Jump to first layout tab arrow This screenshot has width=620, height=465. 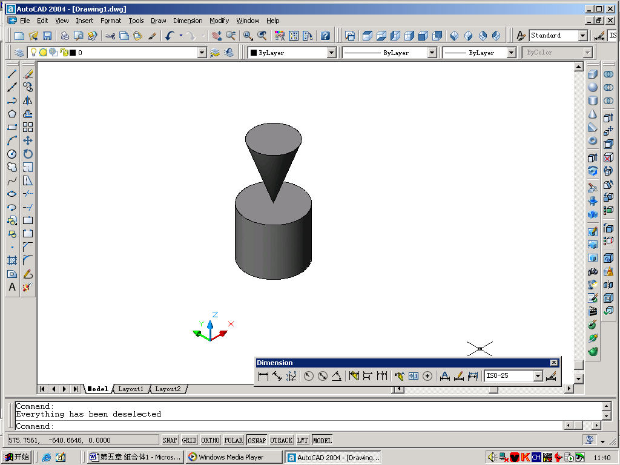coord(42,389)
